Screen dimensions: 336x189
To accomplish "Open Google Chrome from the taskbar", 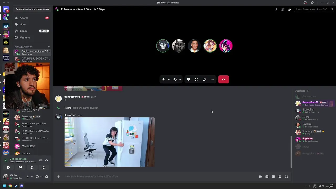I will (10, 186).
